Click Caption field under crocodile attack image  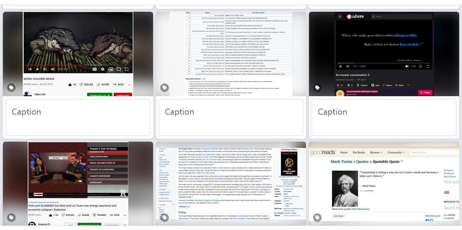(78, 117)
